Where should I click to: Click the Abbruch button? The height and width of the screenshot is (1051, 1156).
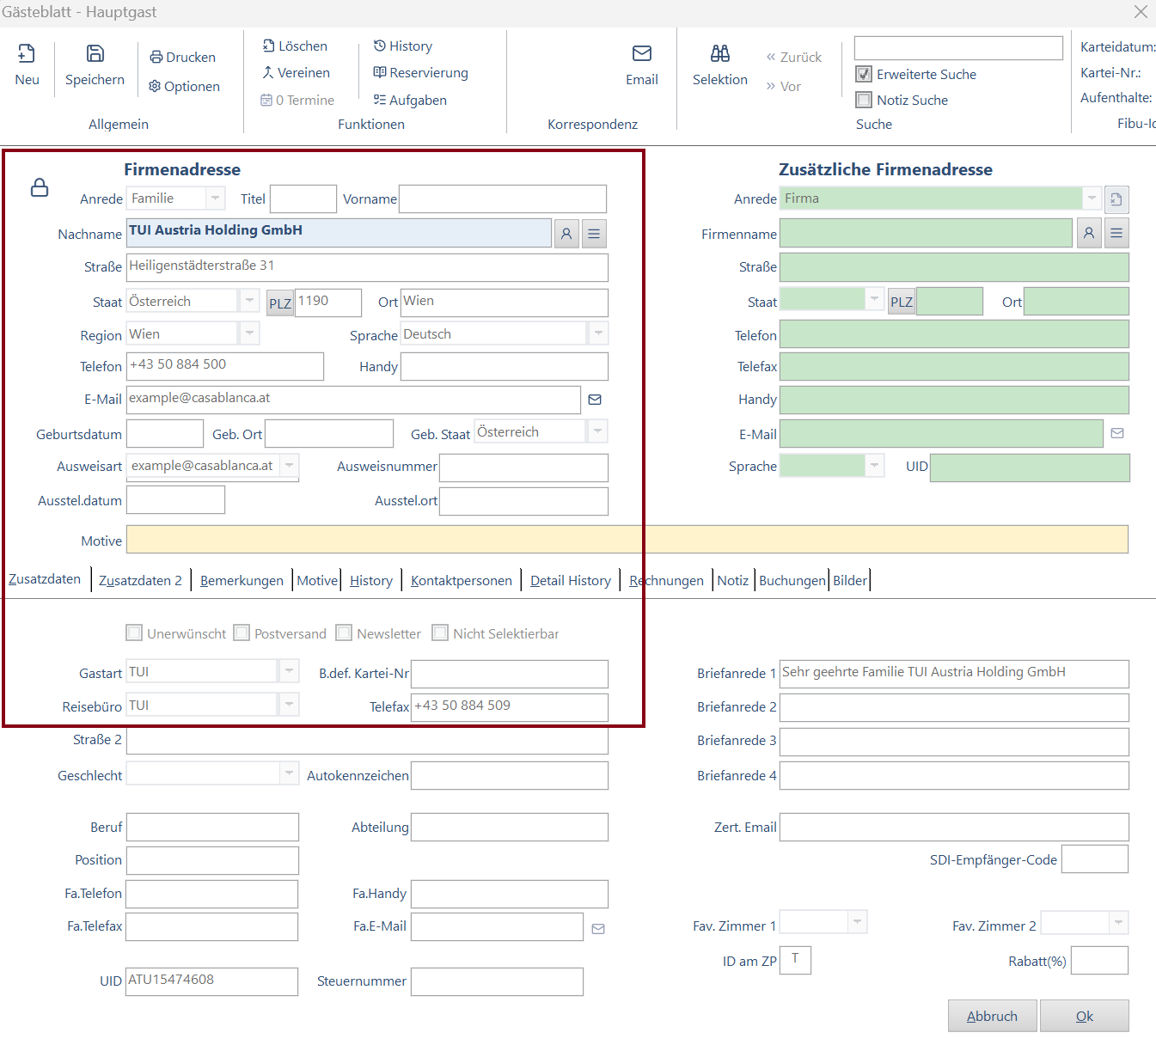pyautogui.click(x=992, y=1016)
